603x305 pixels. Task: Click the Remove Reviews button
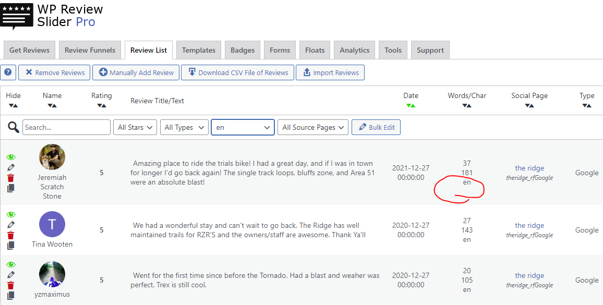coord(54,72)
